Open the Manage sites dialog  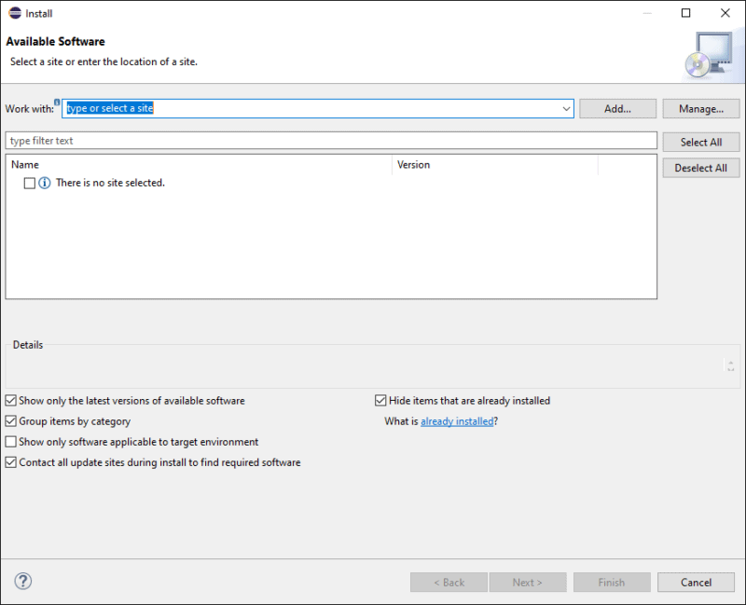point(700,108)
